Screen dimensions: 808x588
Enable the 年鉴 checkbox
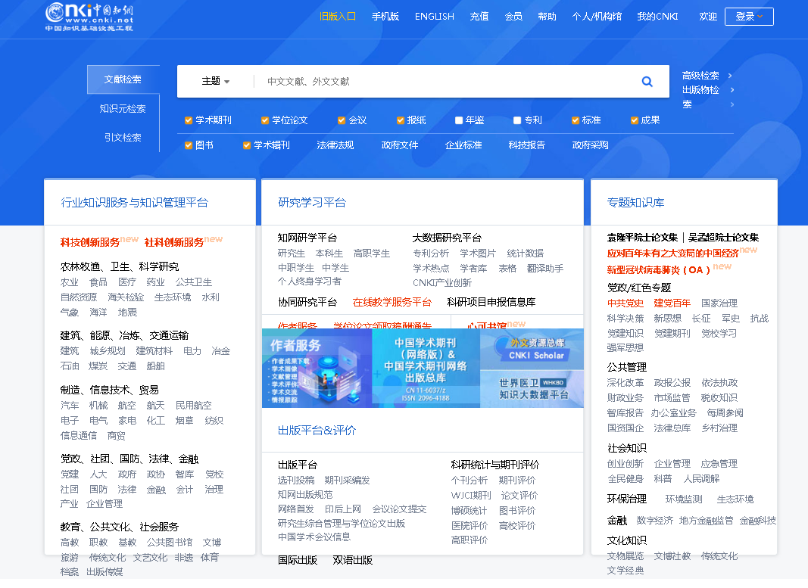459,120
